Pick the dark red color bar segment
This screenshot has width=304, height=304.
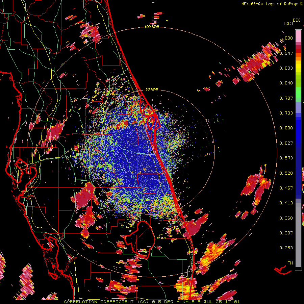pyautogui.click(x=298, y=50)
